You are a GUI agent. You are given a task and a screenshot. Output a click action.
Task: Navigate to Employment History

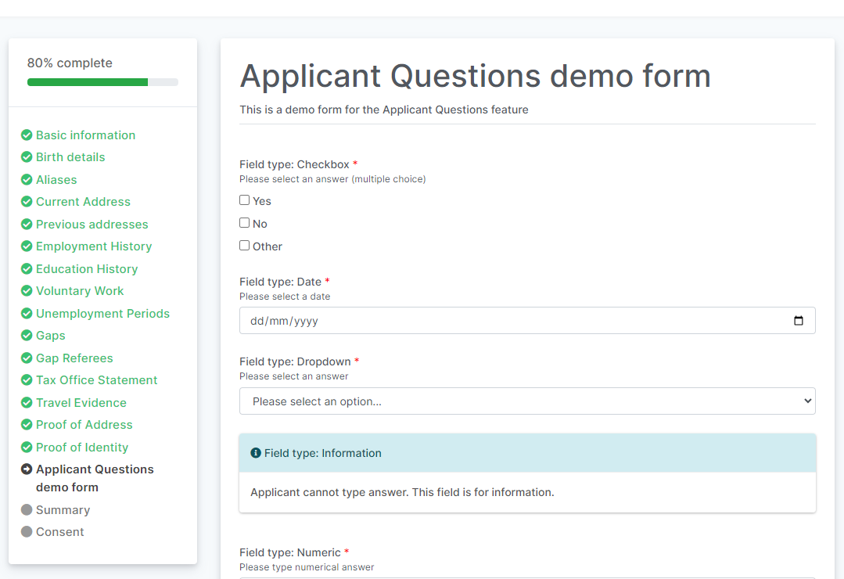[x=94, y=246]
